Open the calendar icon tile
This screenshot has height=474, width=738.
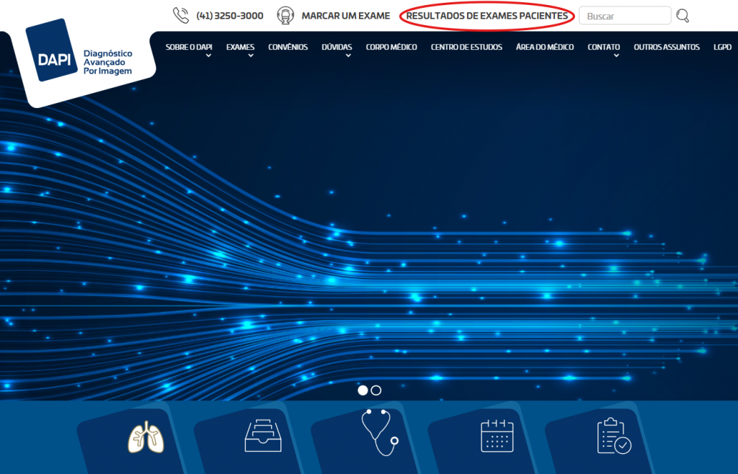click(497, 437)
